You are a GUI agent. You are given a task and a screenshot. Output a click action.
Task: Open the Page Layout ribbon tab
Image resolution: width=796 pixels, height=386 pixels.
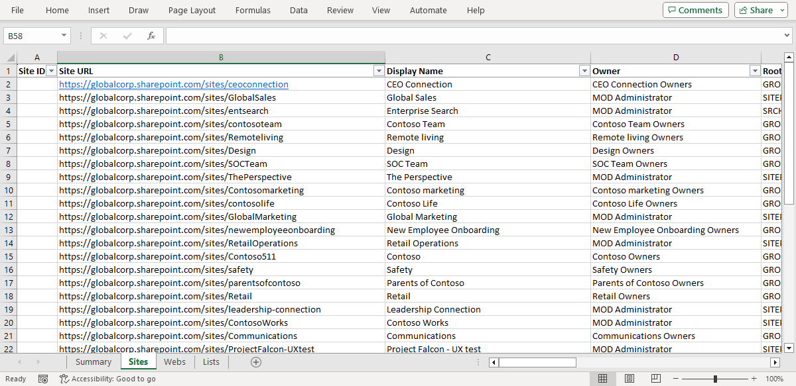click(x=192, y=10)
